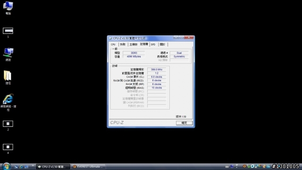The image size is (302, 170).
Task: Close the CPU-Z window
Action: coord(189,37)
